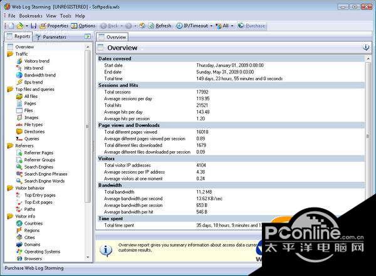Collapse the Visitor info folder
The height and width of the screenshot is (276, 376).
point(10,216)
